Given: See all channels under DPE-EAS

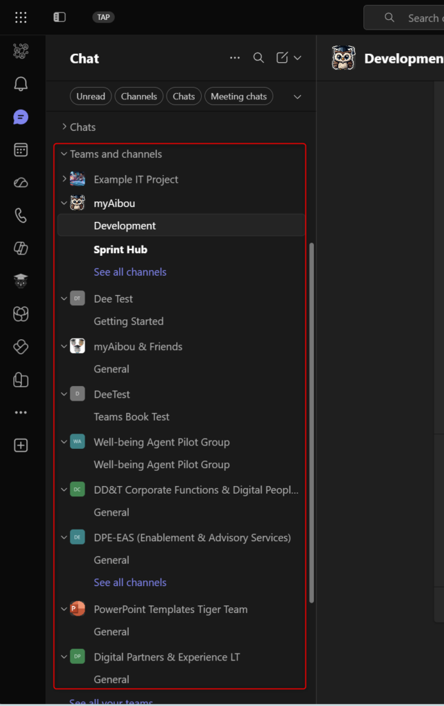Looking at the screenshot, I should 130,582.
